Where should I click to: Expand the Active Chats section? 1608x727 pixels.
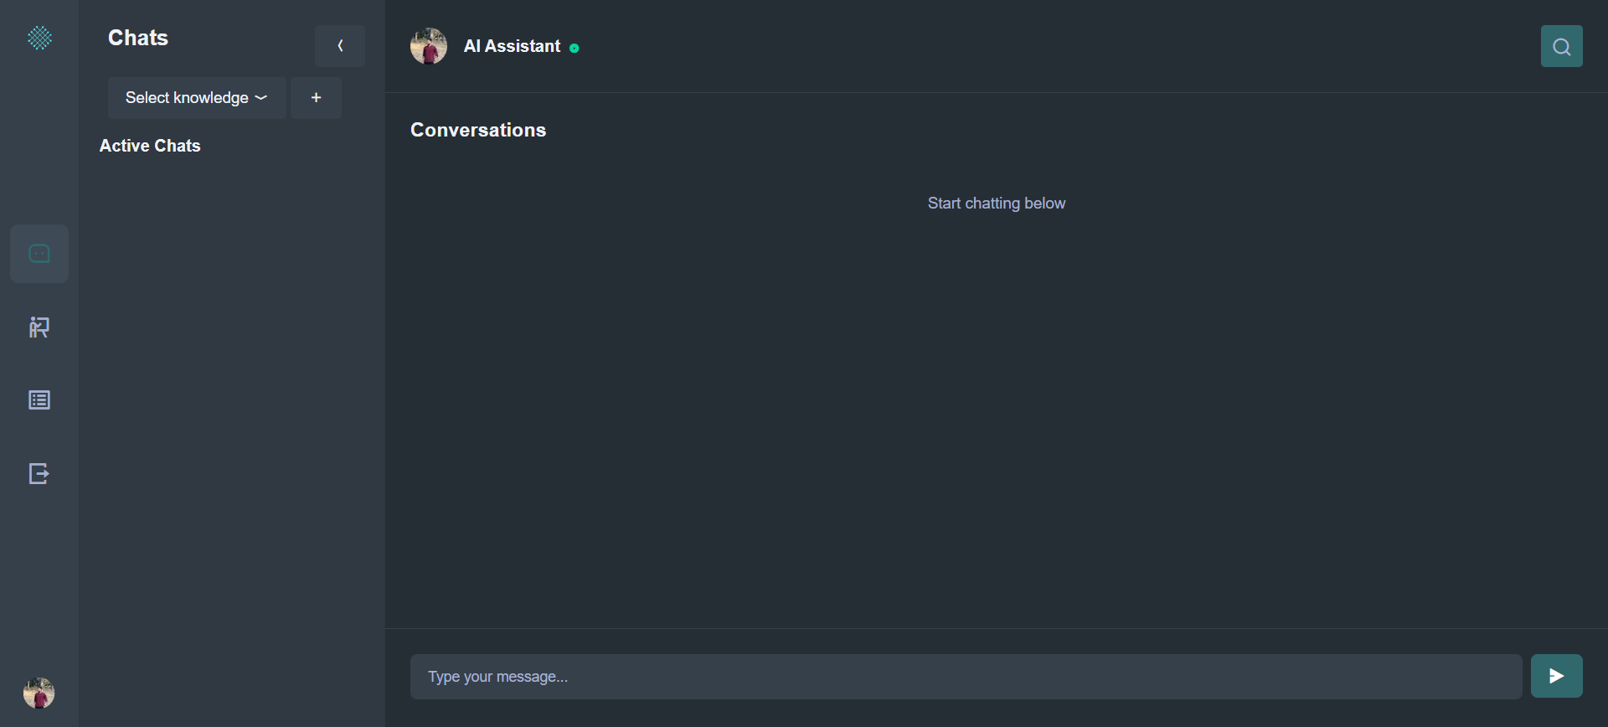[x=150, y=145]
